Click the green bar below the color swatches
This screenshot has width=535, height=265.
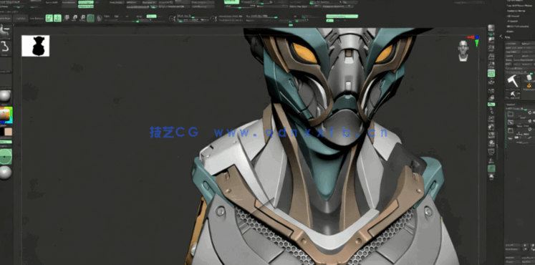(x=6, y=142)
